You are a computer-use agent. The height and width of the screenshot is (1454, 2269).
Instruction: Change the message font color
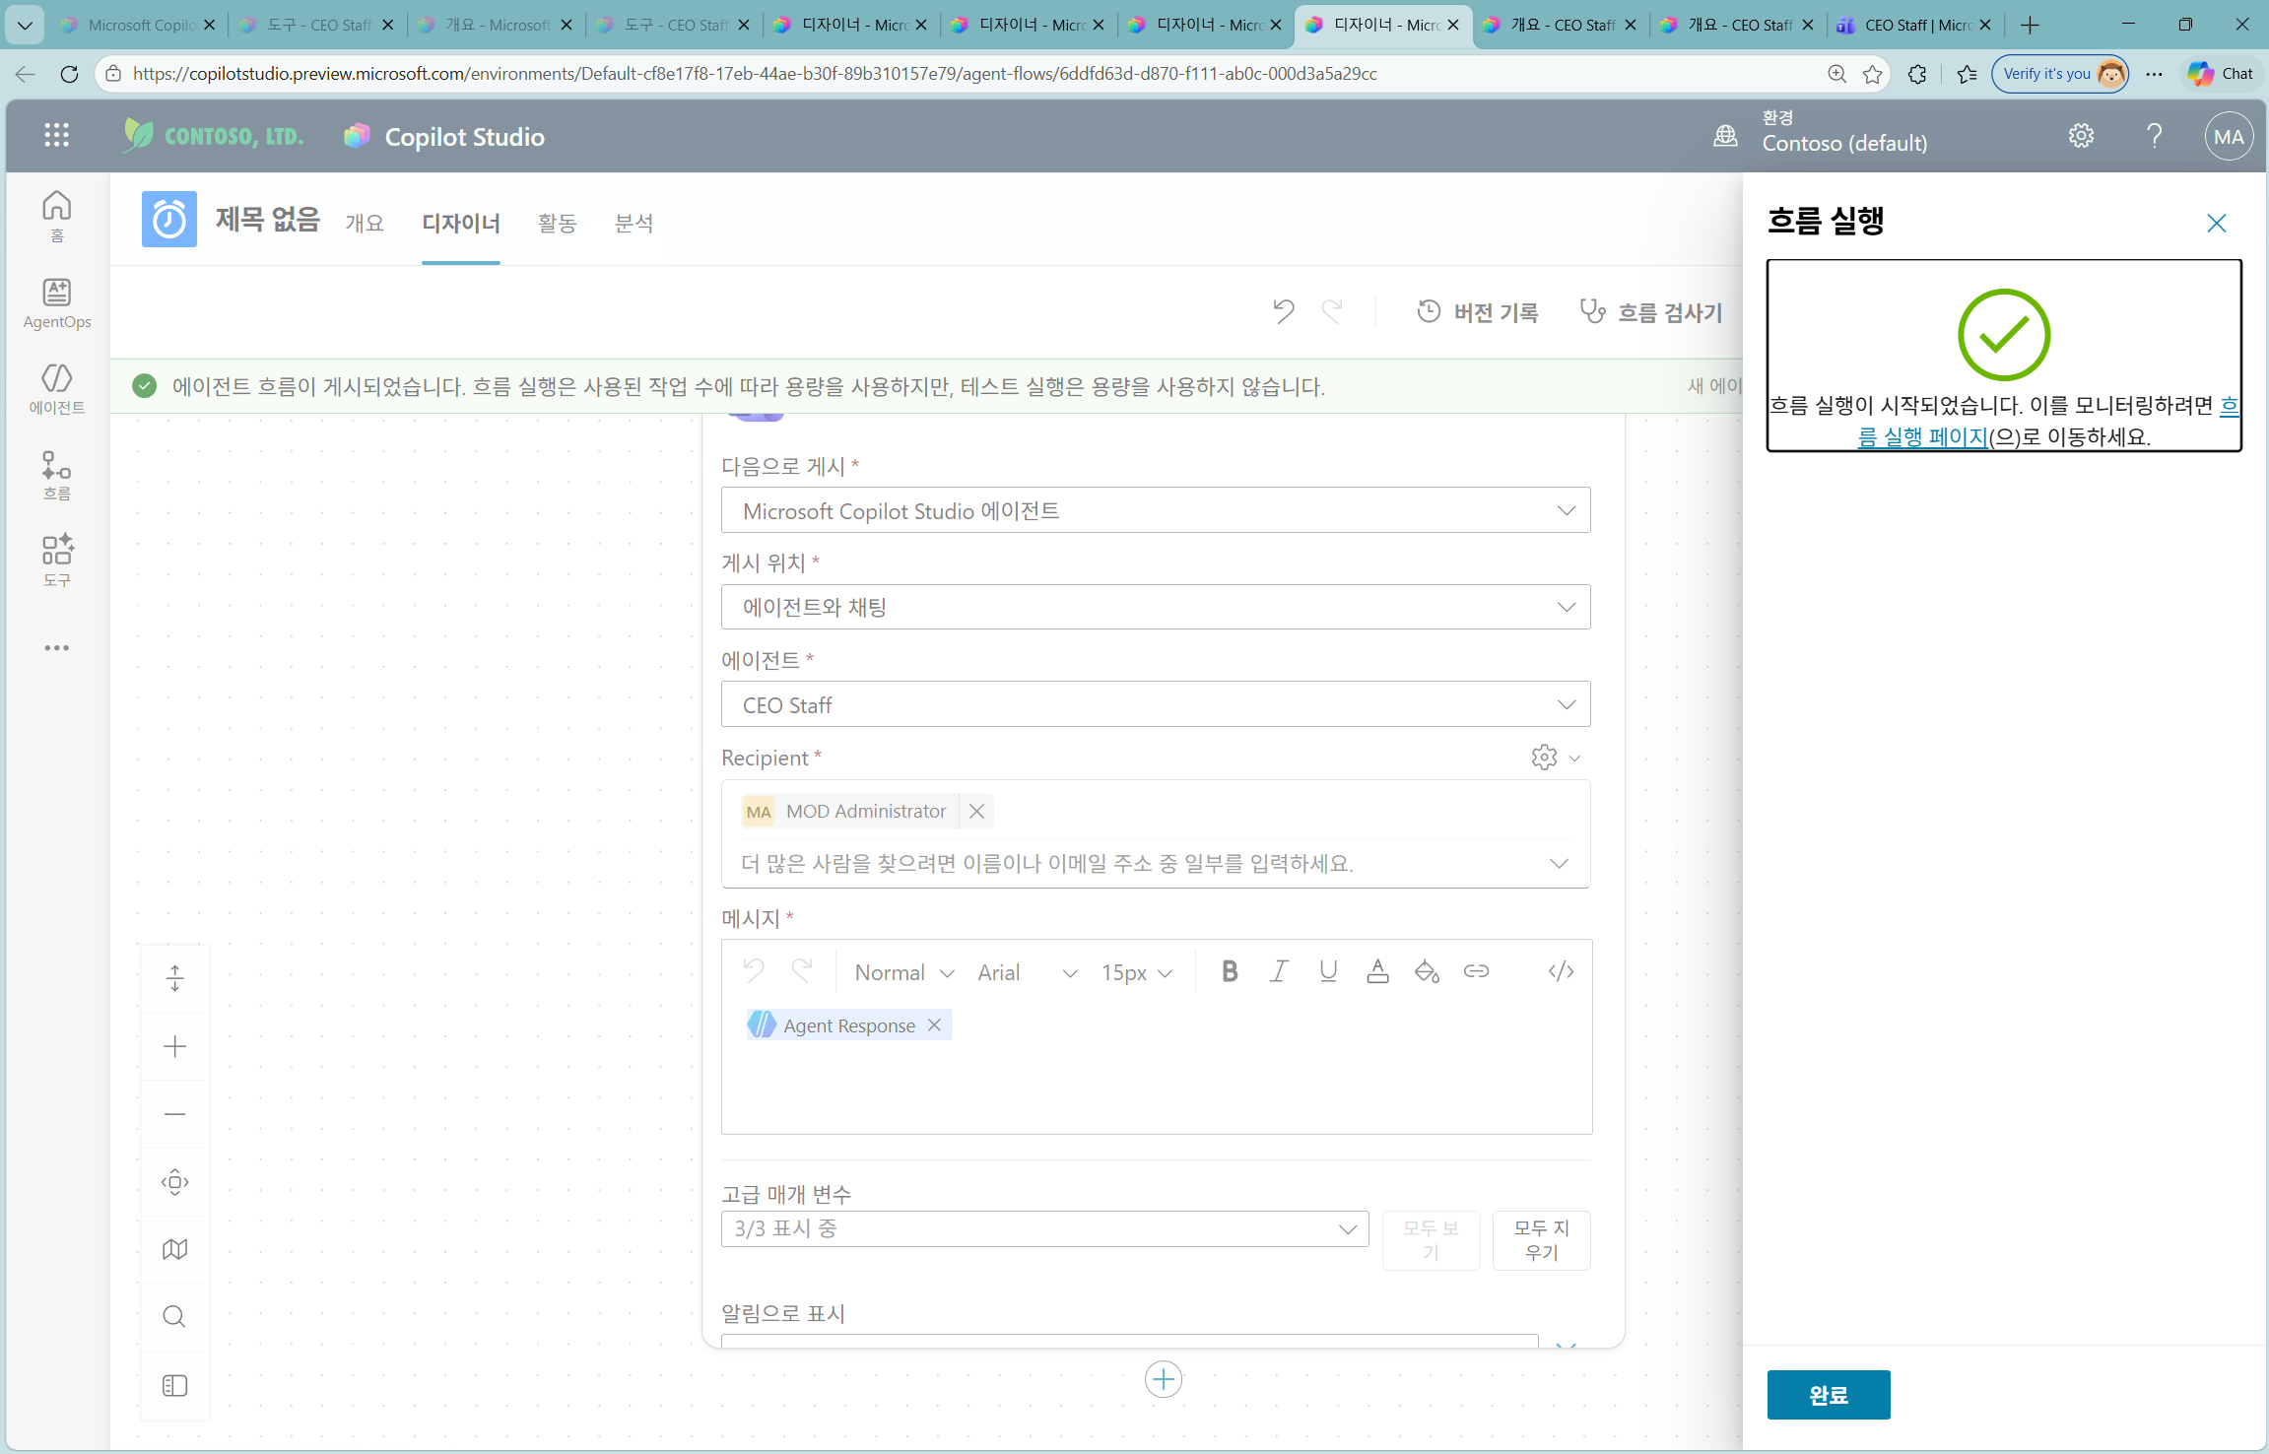(x=1377, y=971)
